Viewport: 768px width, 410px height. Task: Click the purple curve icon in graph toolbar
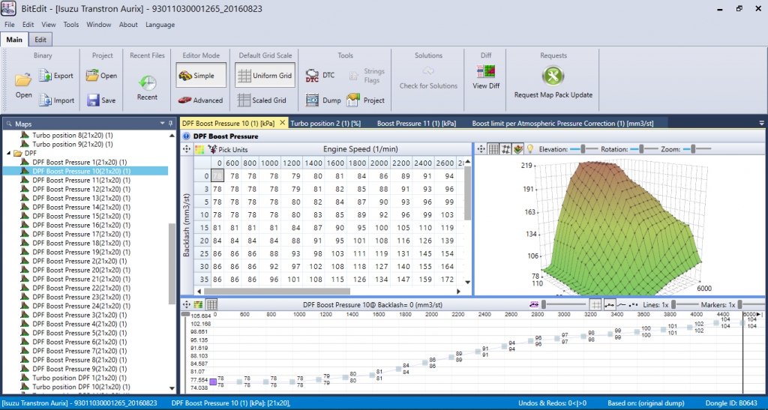pos(534,304)
